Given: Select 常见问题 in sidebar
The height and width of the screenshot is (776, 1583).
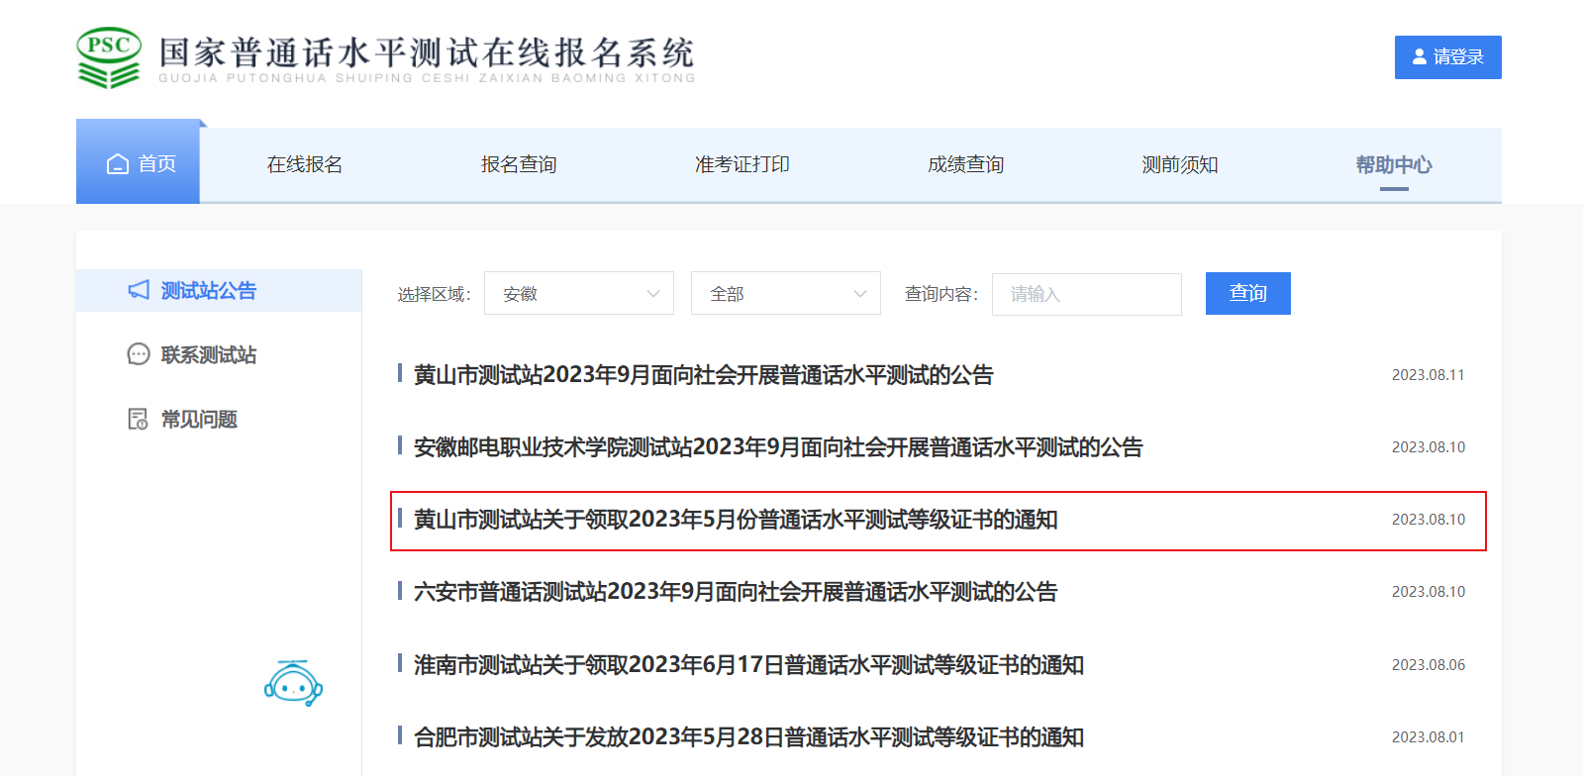Looking at the screenshot, I should (199, 419).
